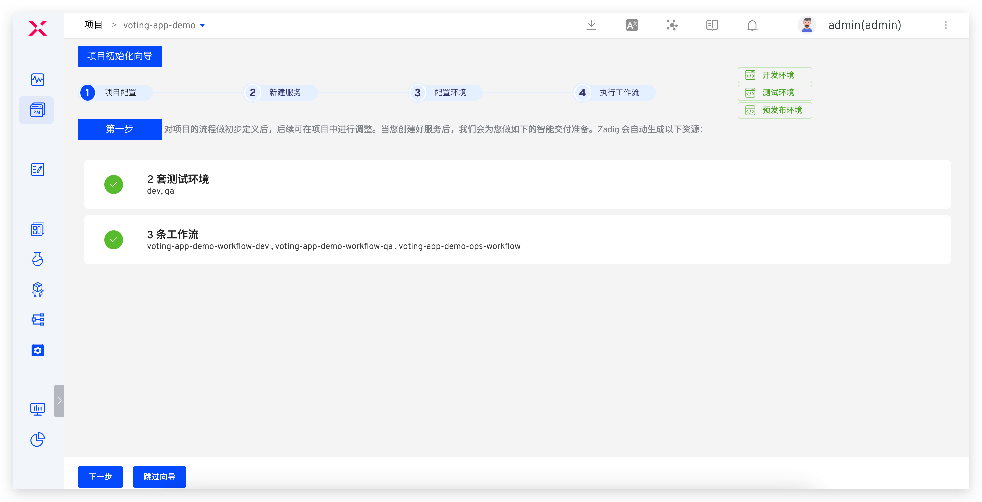This screenshot has height=502, width=982.
Task: Expand the voting-app-demo project dropdown
Action: click(x=202, y=26)
